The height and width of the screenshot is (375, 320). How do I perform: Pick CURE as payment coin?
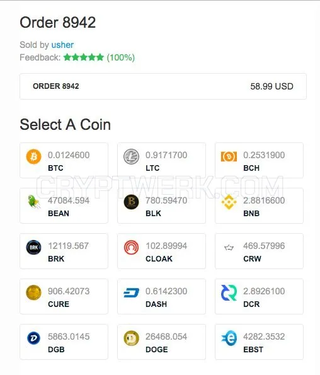(x=64, y=297)
